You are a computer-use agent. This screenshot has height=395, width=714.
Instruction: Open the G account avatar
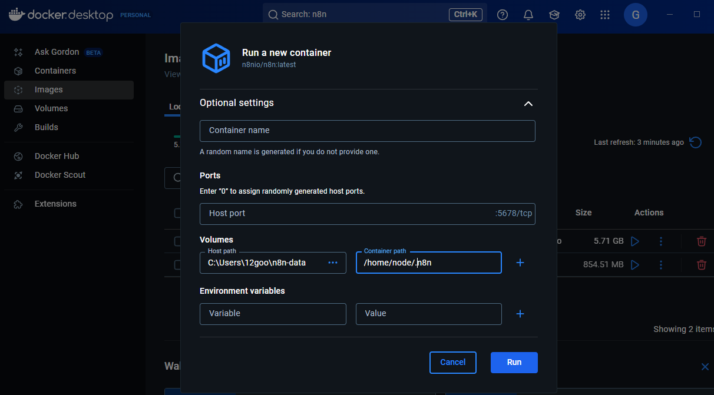coord(636,15)
